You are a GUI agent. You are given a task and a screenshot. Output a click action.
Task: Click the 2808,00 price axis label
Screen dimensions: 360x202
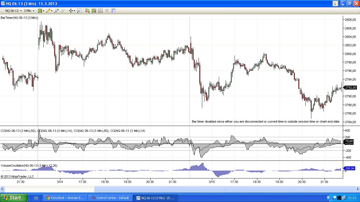click(x=350, y=20)
